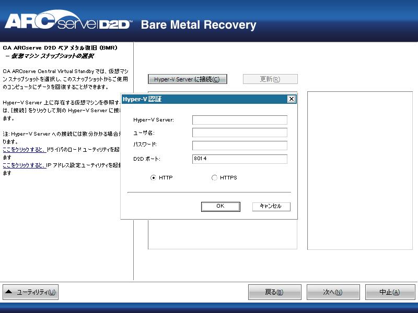Click the 'Bare Metal Recovery' heading text
This screenshot has width=418, height=313.
(199, 25)
